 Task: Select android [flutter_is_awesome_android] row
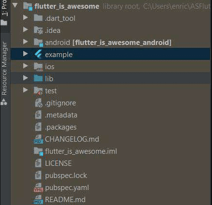(x=110, y=43)
